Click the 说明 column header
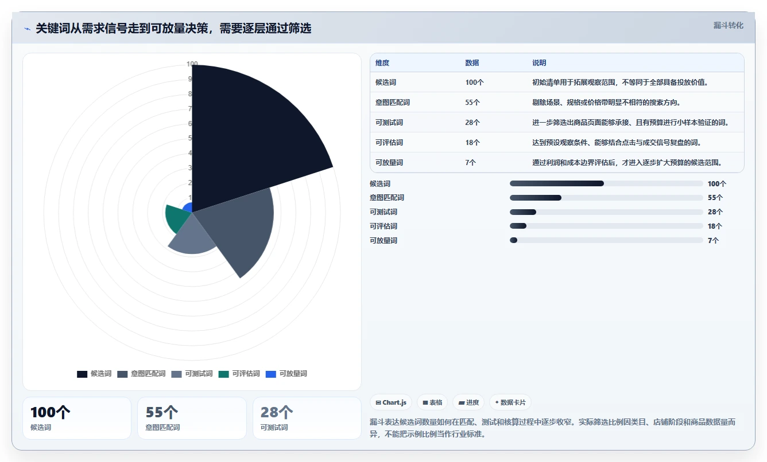 coord(539,63)
